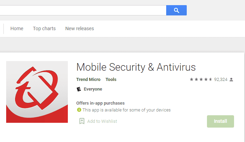This screenshot has height=142, width=245.
Task: Click the Everyone rating label
Action: [93, 89]
